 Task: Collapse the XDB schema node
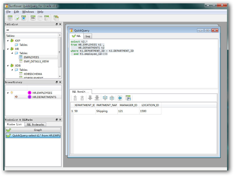(x=8, y=65)
